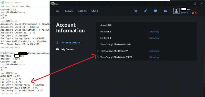The height and width of the screenshot is (97, 205).
Task: Click the Account Information heading
Action: pyautogui.click(x=70, y=28)
